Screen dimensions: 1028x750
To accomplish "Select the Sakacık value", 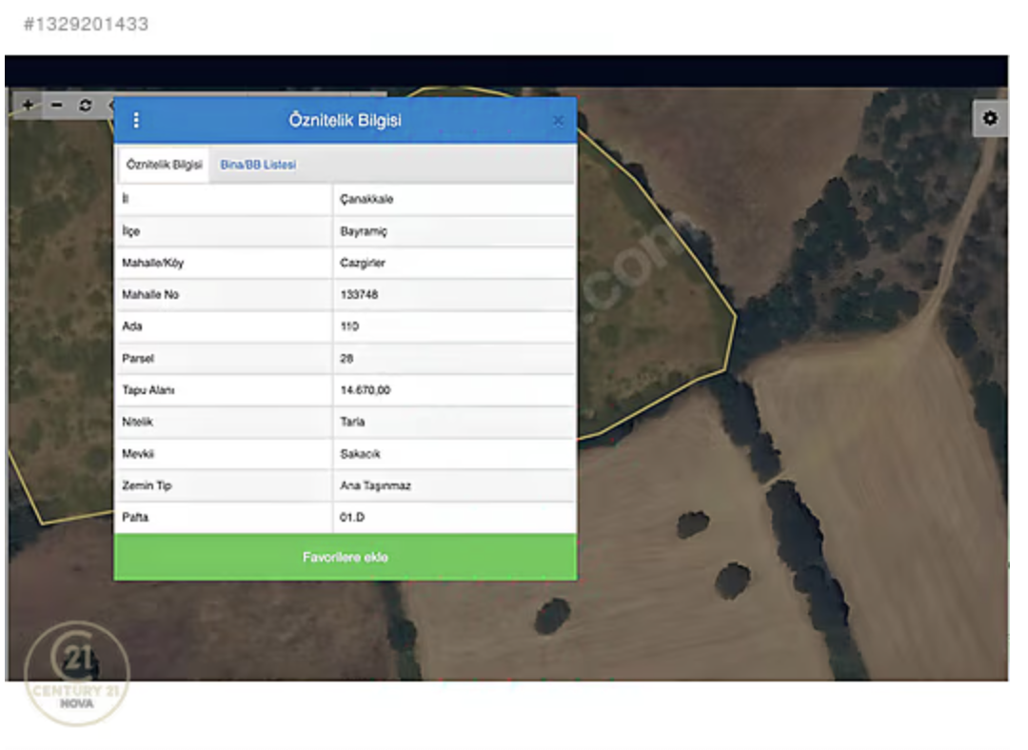I will click(360, 454).
